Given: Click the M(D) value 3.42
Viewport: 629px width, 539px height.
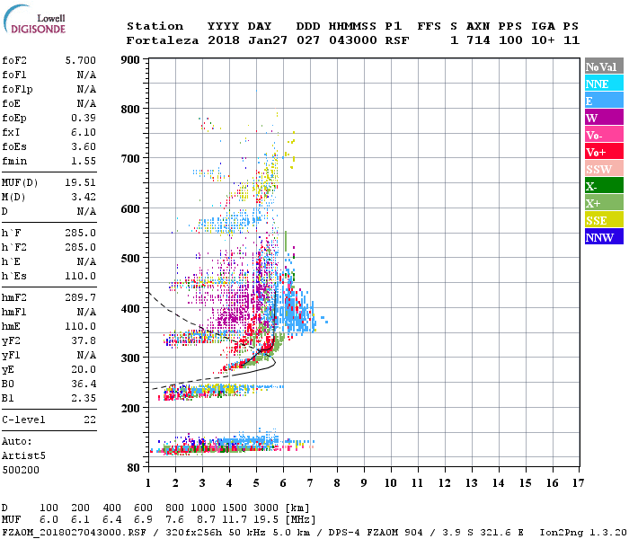Looking at the screenshot, I should click(84, 197).
